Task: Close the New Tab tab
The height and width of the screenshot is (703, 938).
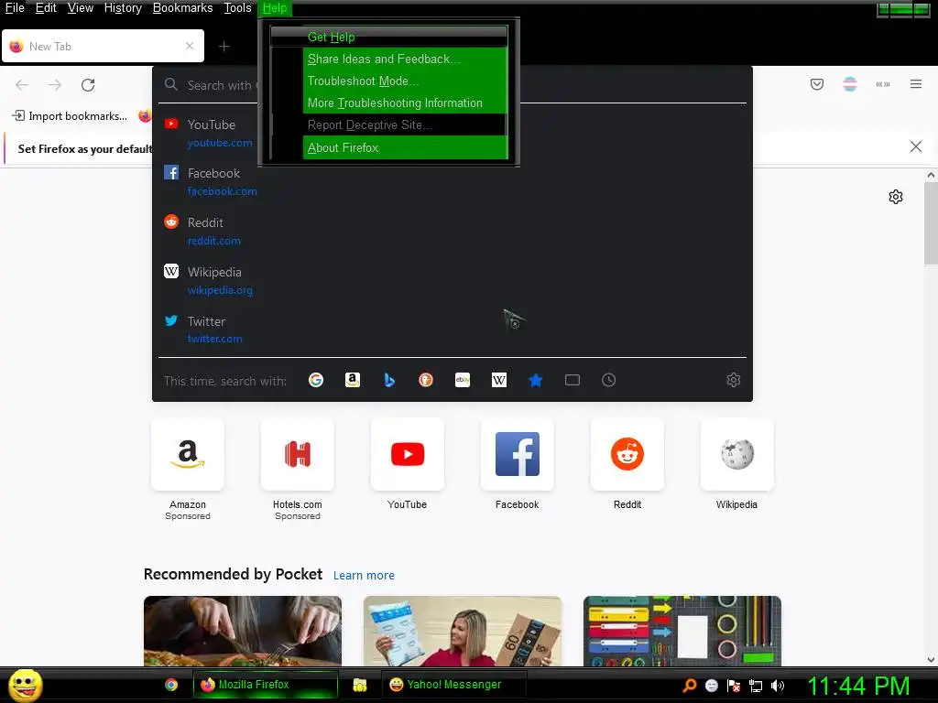Action: 190,46
